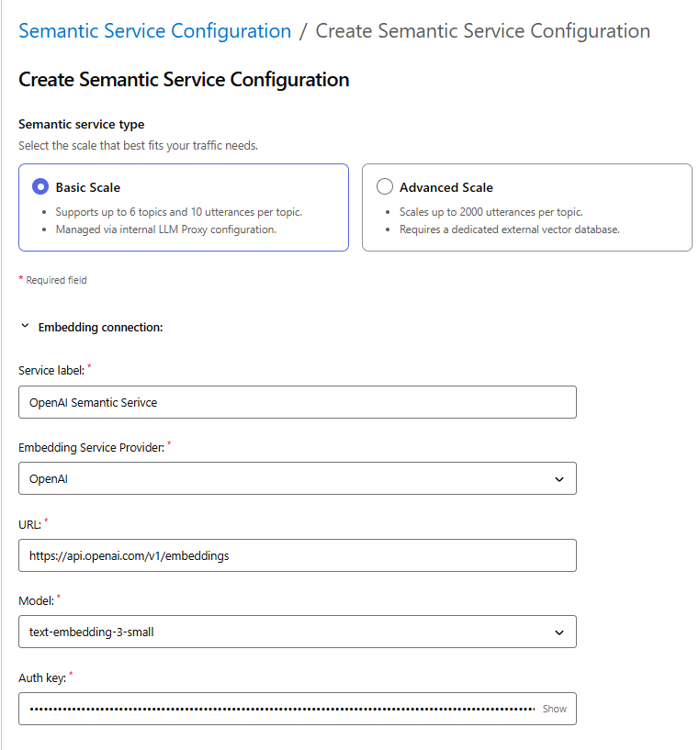
Task: Click into the Service label input field
Action: click(297, 402)
